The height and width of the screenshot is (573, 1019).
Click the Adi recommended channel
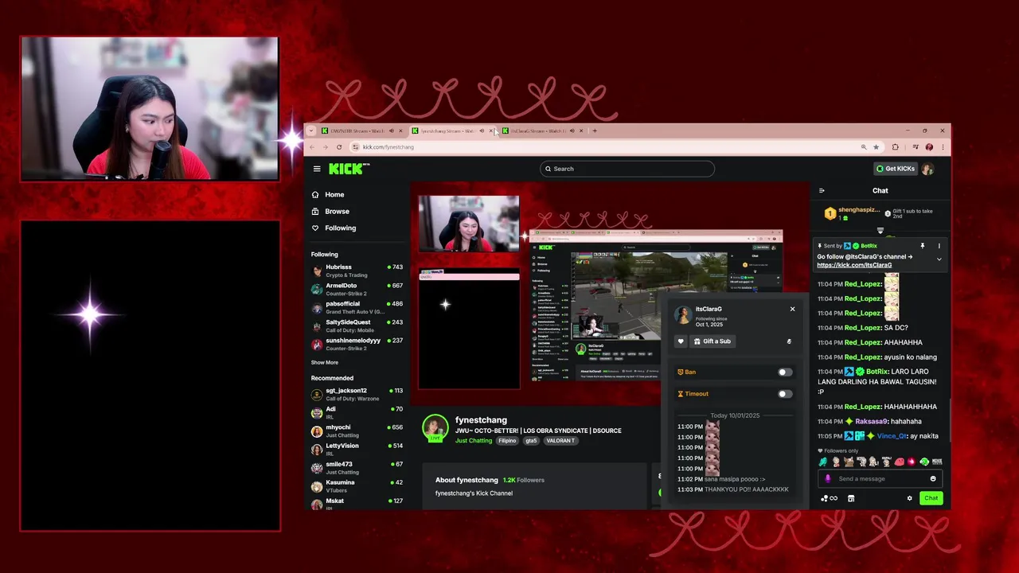click(357, 412)
